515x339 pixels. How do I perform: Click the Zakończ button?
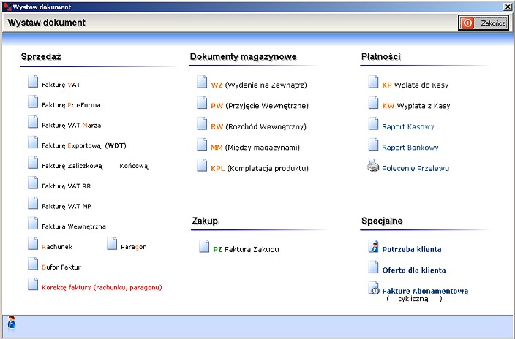click(x=484, y=23)
